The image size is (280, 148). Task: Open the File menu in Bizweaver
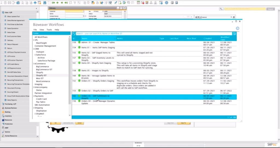pos(35,30)
